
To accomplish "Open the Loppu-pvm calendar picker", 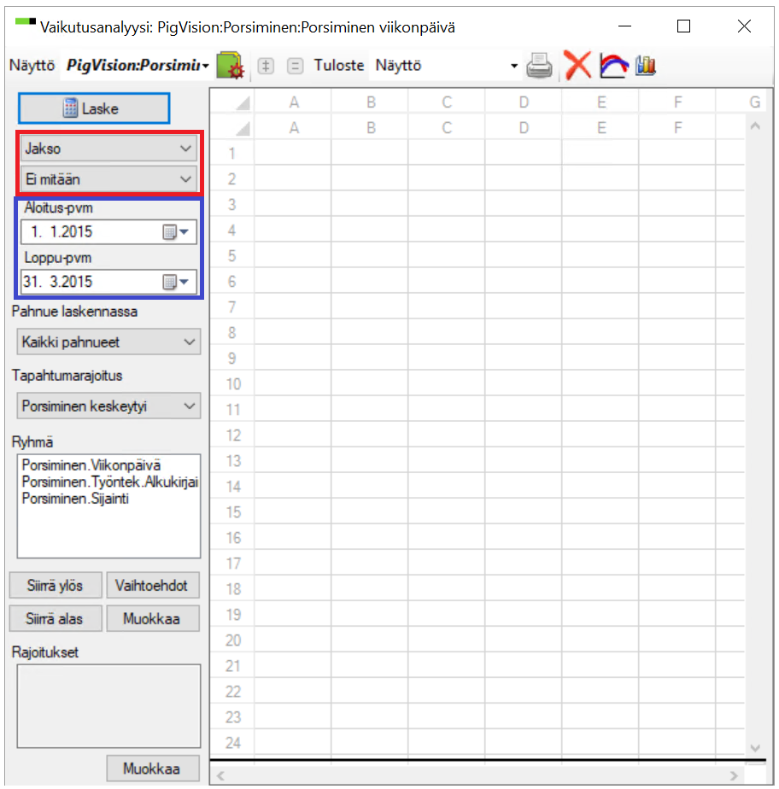I will [176, 282].
